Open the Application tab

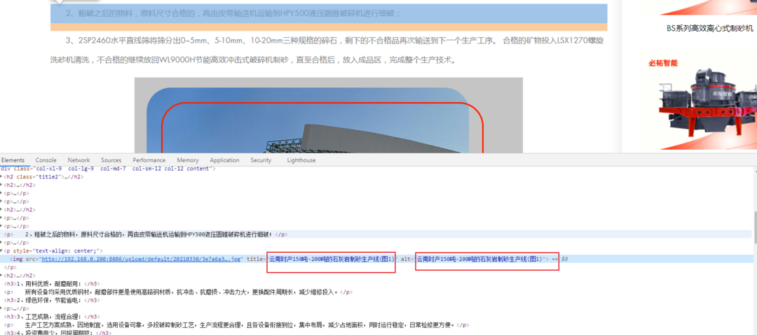pos(224,160)
